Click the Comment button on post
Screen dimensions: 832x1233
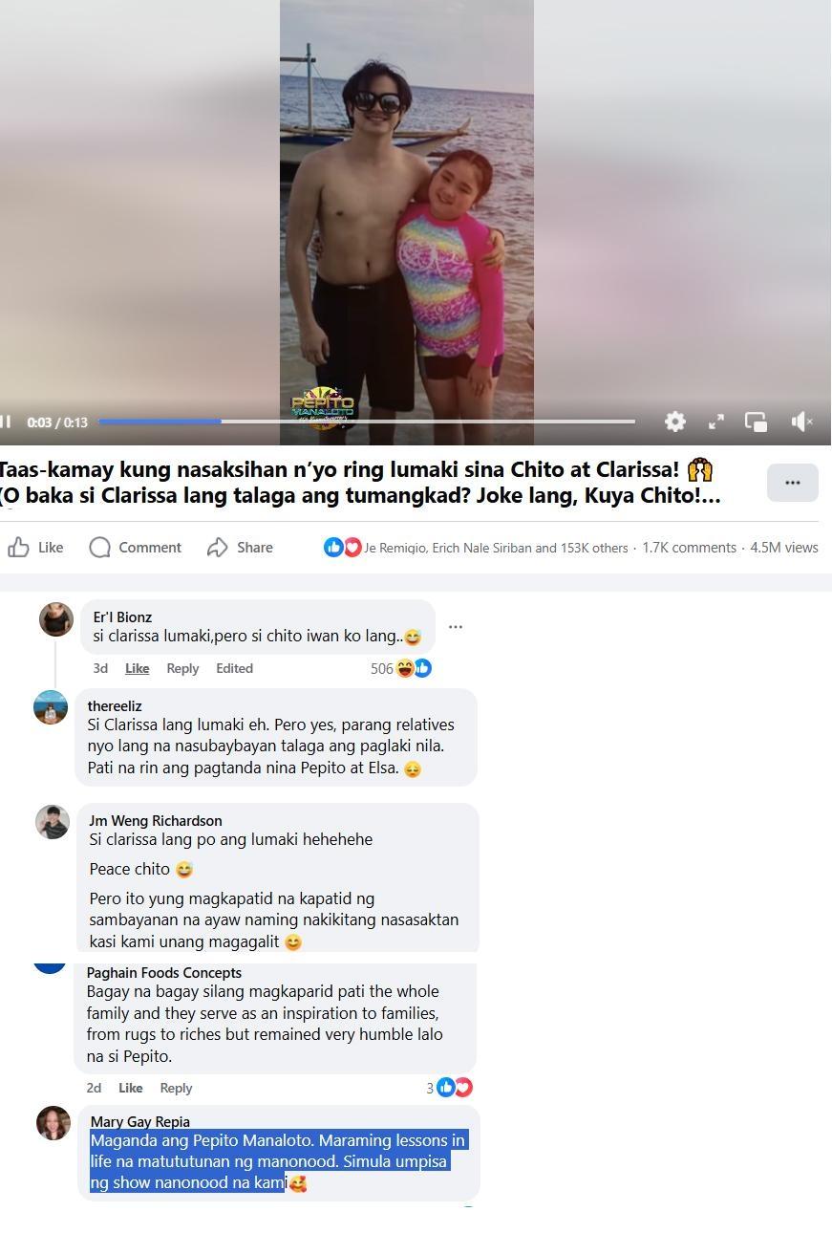click(135, 547)
